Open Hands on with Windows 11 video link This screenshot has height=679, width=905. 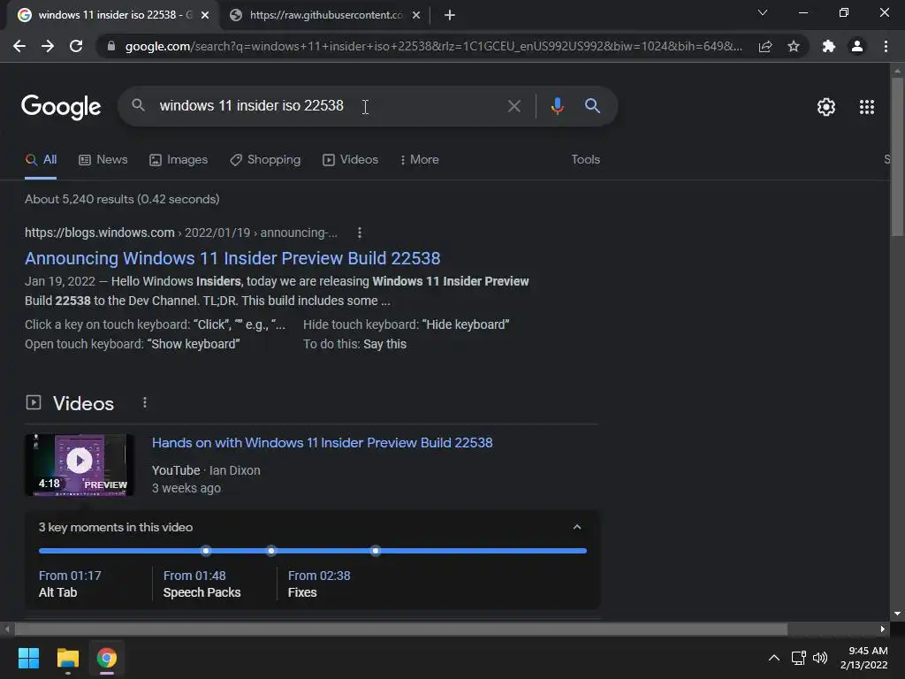coord(322,443)
